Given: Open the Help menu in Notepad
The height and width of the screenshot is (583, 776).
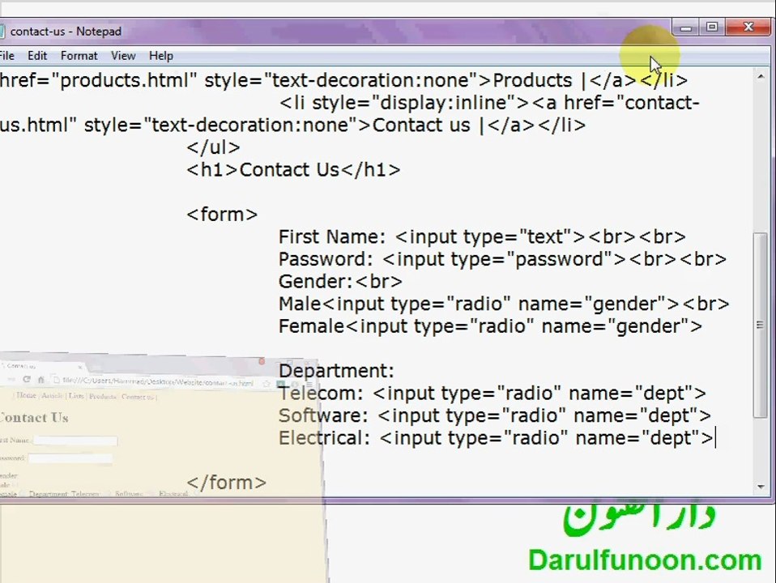Looking at the screenshot, I should (x=161, y=56).
